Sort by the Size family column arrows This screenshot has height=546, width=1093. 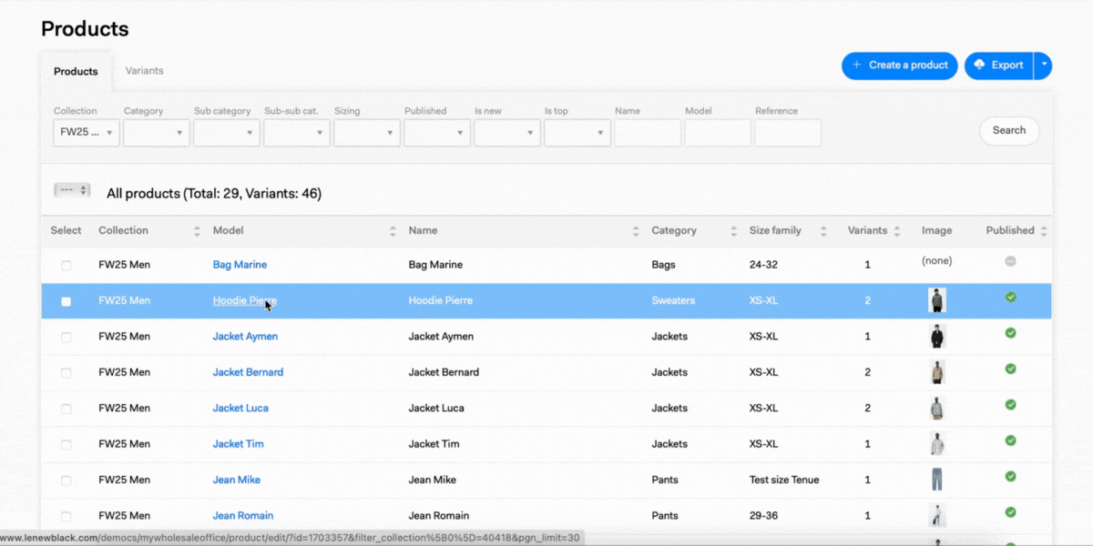(823, 231)
